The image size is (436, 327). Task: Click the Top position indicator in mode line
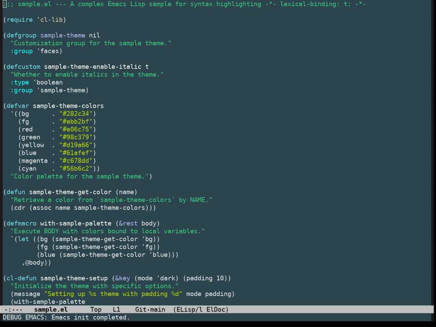(96, 309)
